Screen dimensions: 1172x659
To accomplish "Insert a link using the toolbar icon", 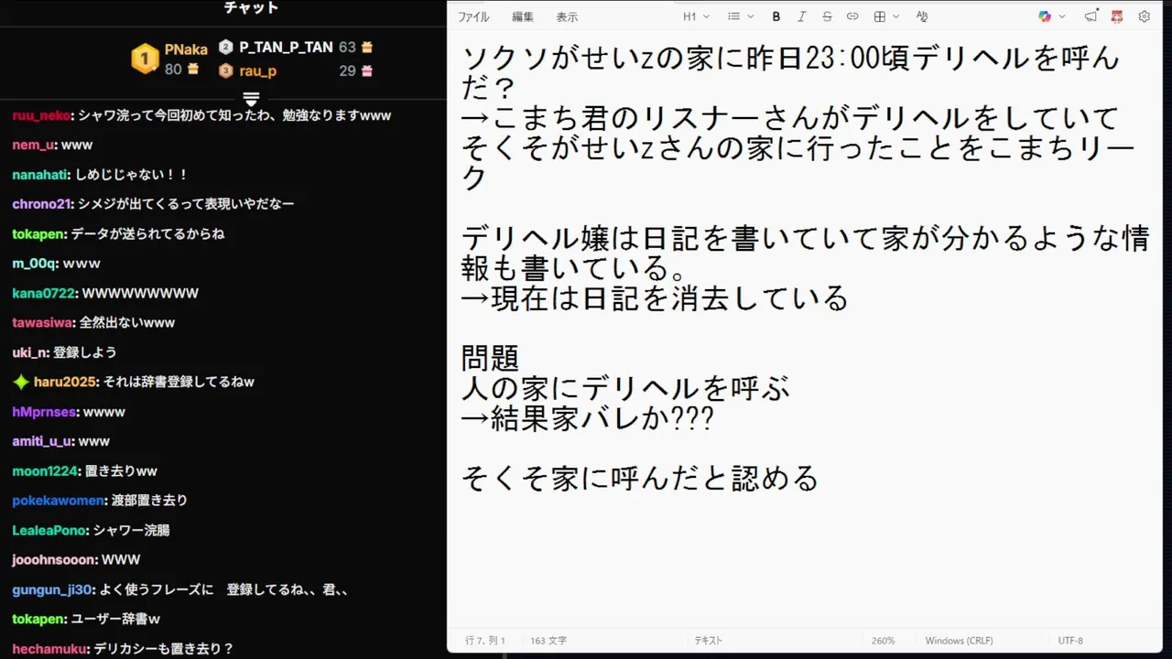I will pos(852,16).
